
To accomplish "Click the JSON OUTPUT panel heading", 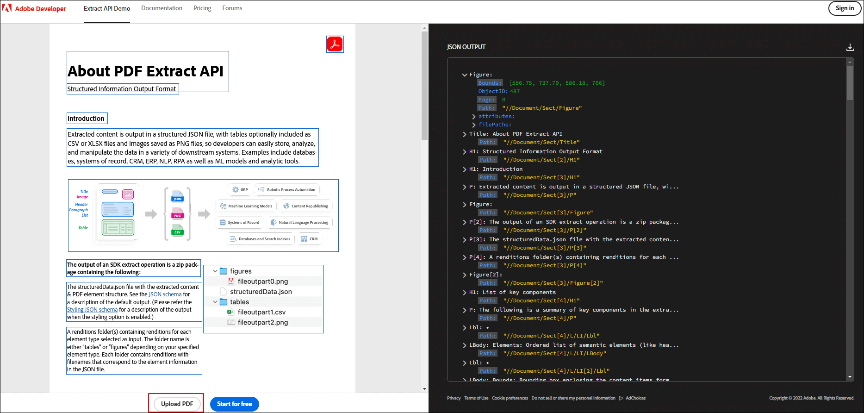I will pos(466,47).
